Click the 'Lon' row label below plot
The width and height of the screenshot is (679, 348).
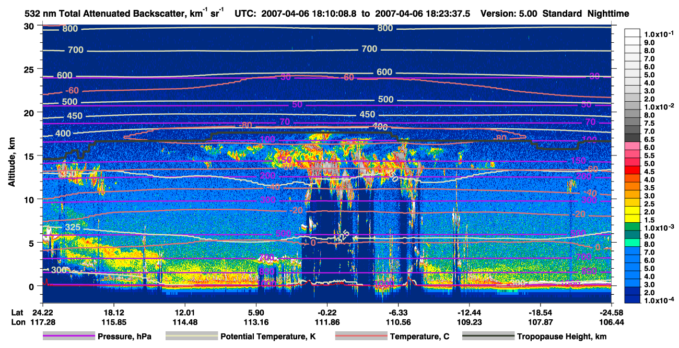[x=17, y=322]
